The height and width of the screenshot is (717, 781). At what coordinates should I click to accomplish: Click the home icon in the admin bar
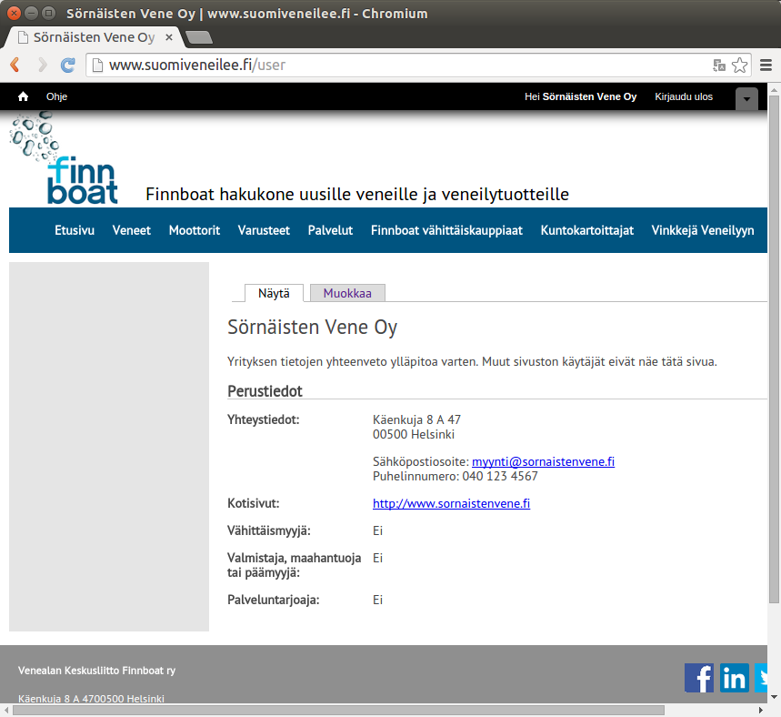coord(24,96)
